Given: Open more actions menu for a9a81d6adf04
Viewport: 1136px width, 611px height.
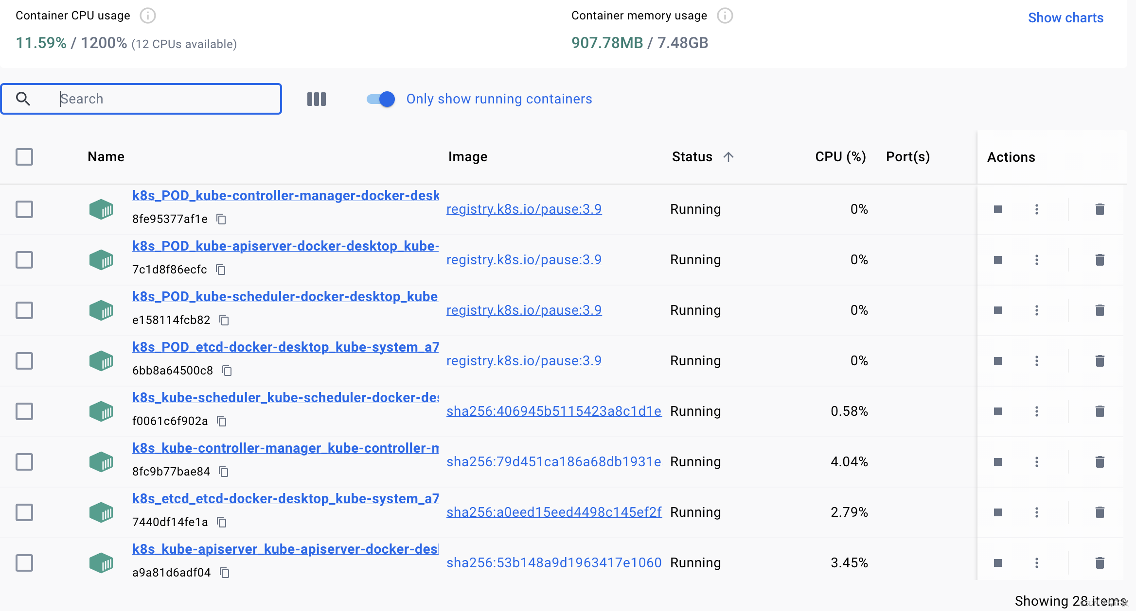Looking at the screenshot, I should point(1037,563).
